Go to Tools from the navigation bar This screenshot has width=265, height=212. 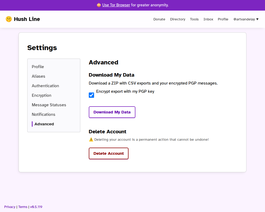pyautogui.click(x=194, y=19)
